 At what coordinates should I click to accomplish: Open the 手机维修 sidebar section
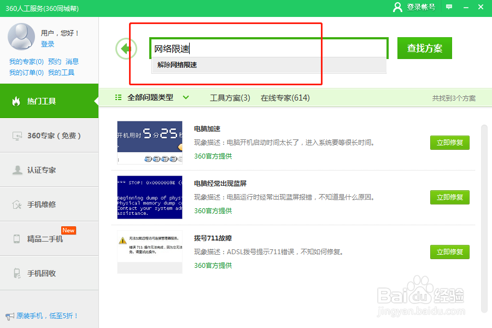click(49, 204)
